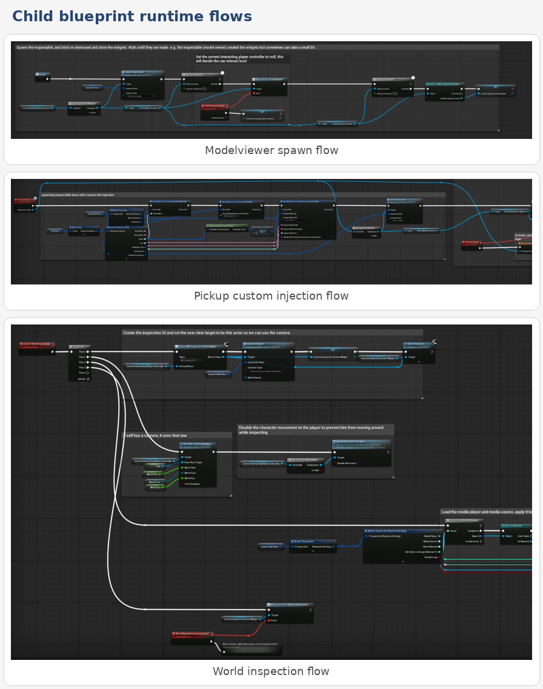The height and width of the screenshot is (689, 543).
Task: Toggle the Model Viewer checkbox
Action: 244,377
